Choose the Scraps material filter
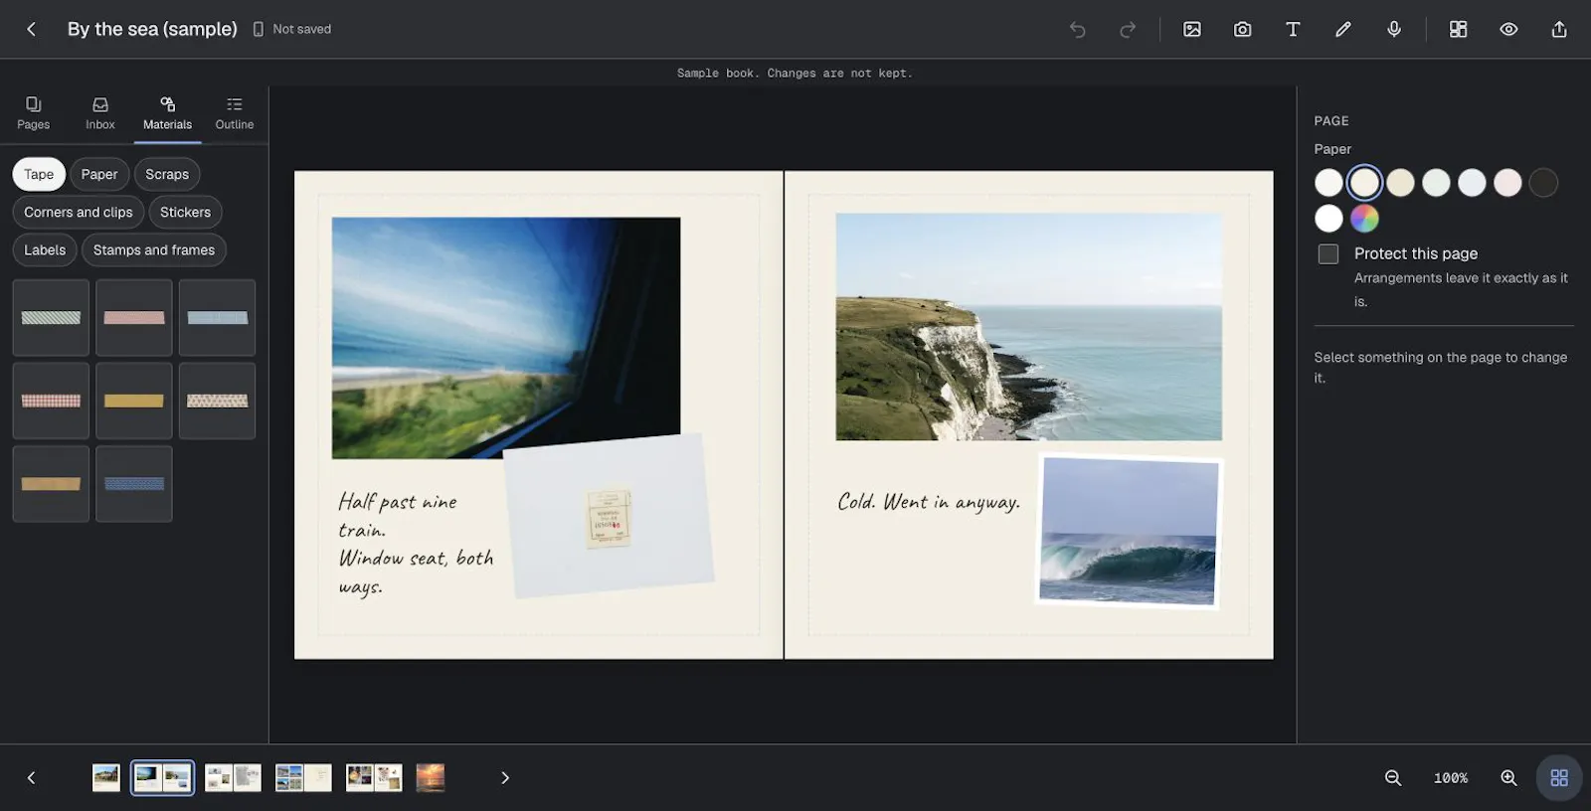The image size is (1591, 811). pyautogui.click(x=167, y=174)
